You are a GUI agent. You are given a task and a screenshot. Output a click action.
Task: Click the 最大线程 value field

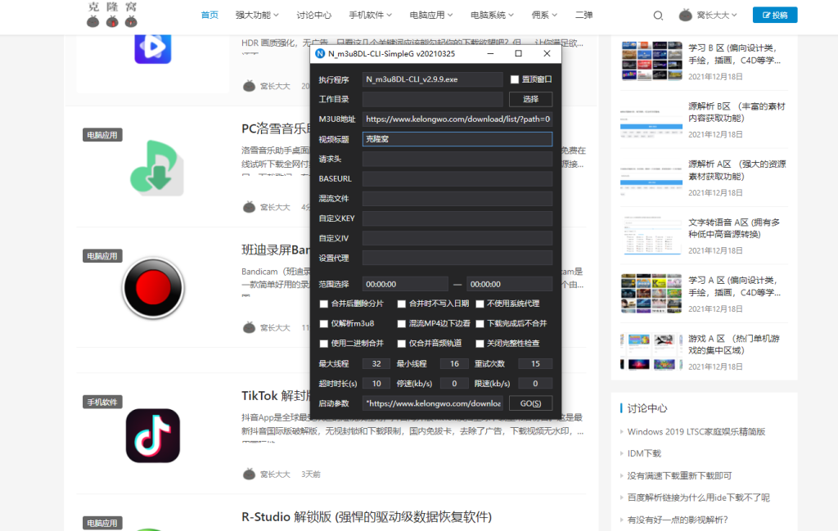point(376,364)
